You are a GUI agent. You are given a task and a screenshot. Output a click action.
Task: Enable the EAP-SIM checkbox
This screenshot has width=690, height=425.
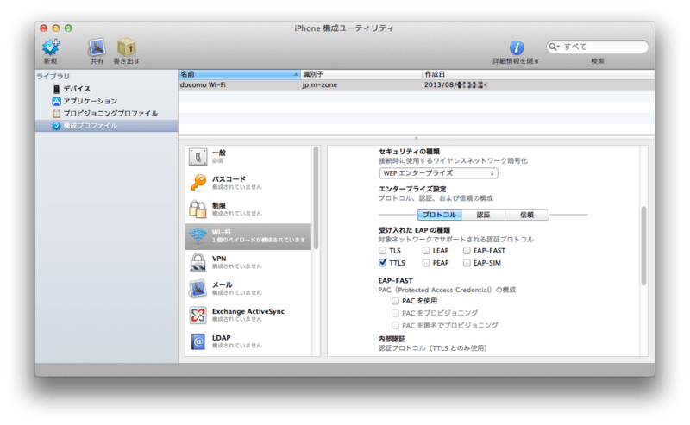[x=467, y=263]
